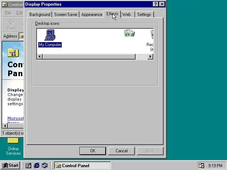Open the Web tab
Screen dimensions: 227x170
[x=127, y=15]
